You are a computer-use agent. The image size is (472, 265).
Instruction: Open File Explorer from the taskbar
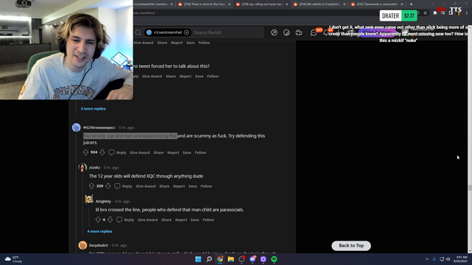[231, 259]
